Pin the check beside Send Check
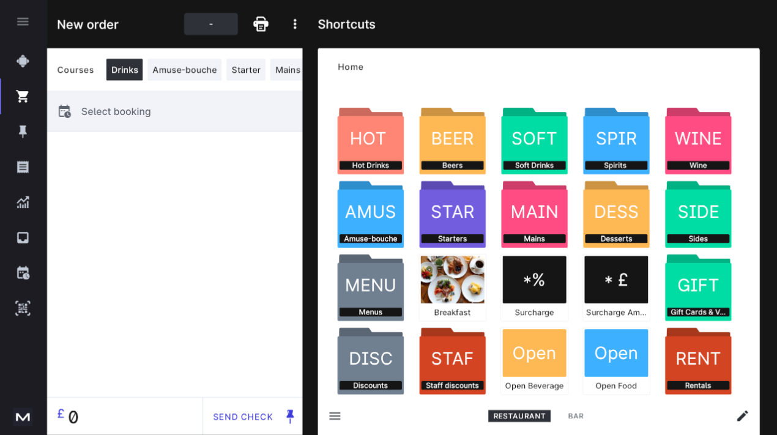The image size is (777, 435). click(x=289, y=416)
